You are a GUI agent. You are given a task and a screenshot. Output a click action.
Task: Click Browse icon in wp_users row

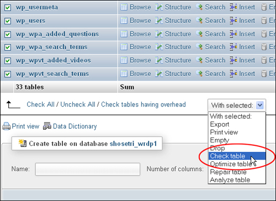pyautogui.click(x=124, y=20)
